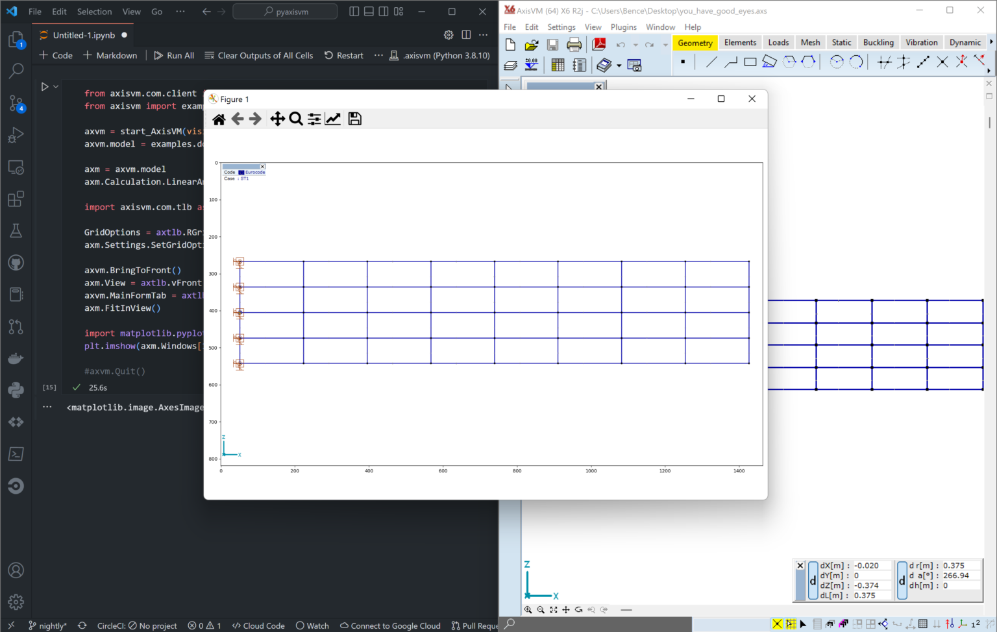Click the AxisVM print icon
Screen dimensions: 997x632
[574, 44]
